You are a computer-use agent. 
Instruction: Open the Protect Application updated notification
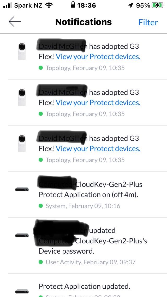point(84,287)
